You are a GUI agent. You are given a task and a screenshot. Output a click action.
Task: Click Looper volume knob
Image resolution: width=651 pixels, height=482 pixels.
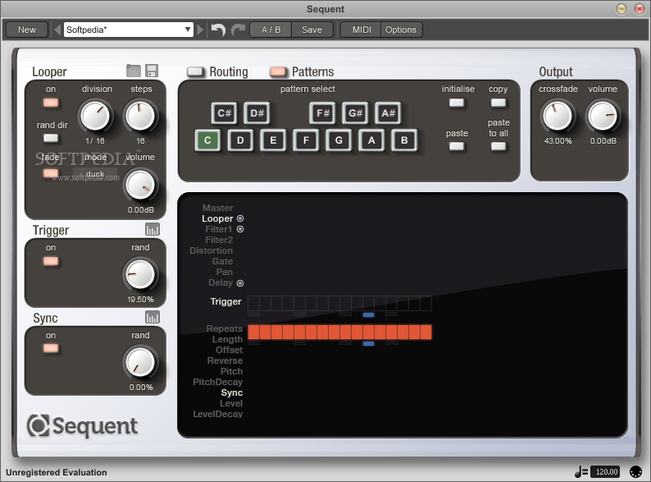click(140, 185)
